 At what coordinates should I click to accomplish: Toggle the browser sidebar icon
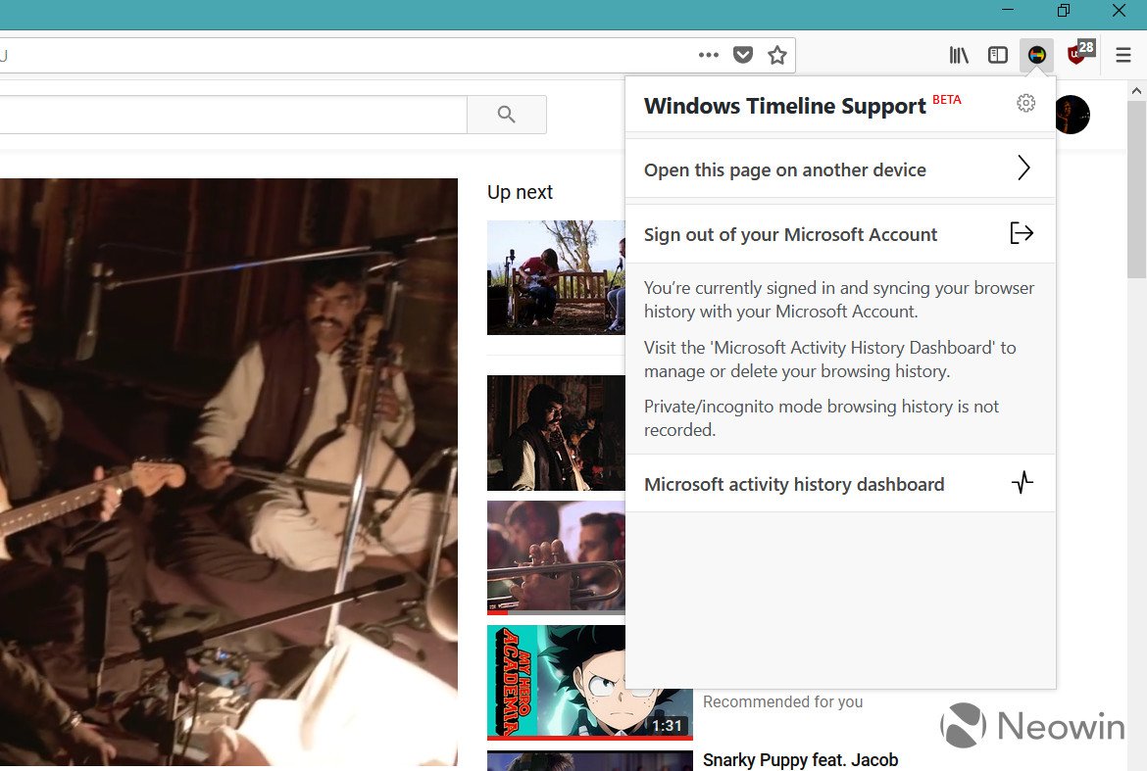(998, 55)
